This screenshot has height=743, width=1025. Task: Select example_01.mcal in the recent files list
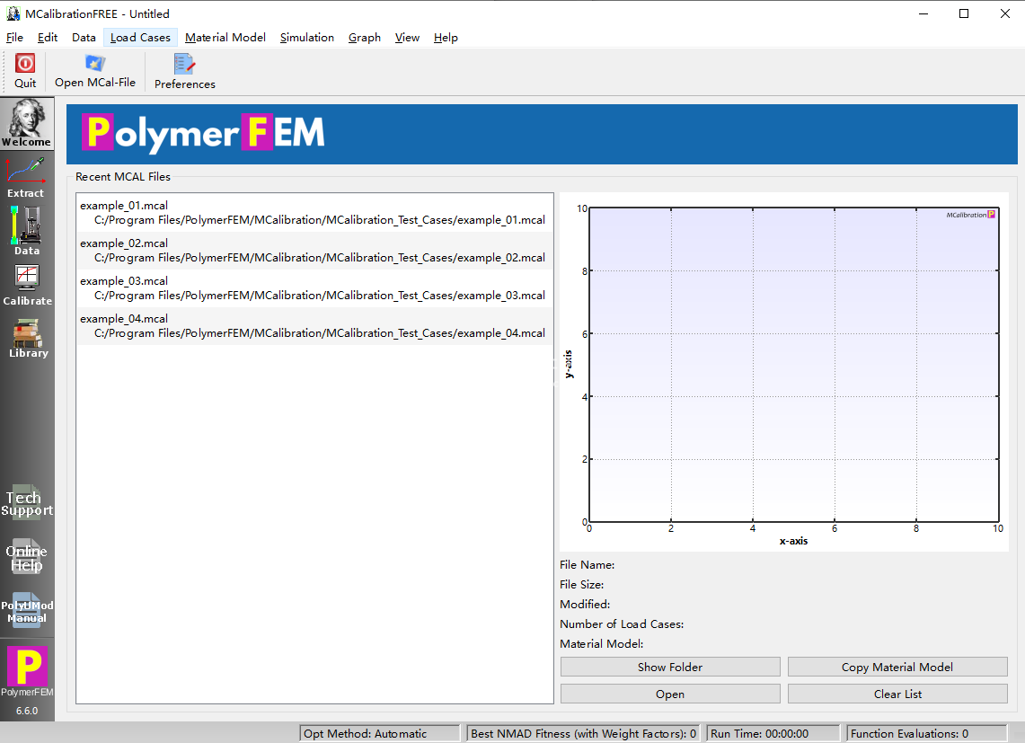pos(314,213)
